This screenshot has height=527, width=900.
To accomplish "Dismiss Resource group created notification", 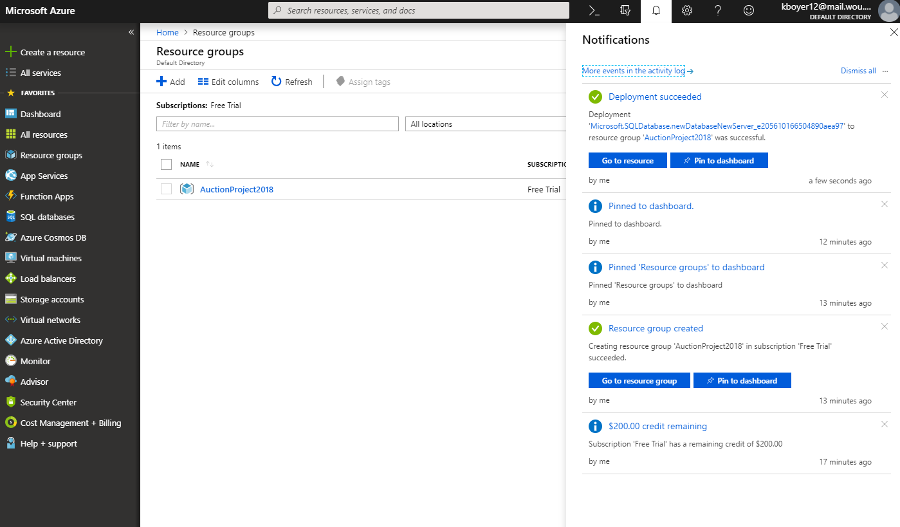I will pos(885,326).
